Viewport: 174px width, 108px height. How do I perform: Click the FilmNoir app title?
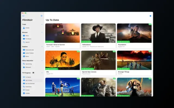27,20
